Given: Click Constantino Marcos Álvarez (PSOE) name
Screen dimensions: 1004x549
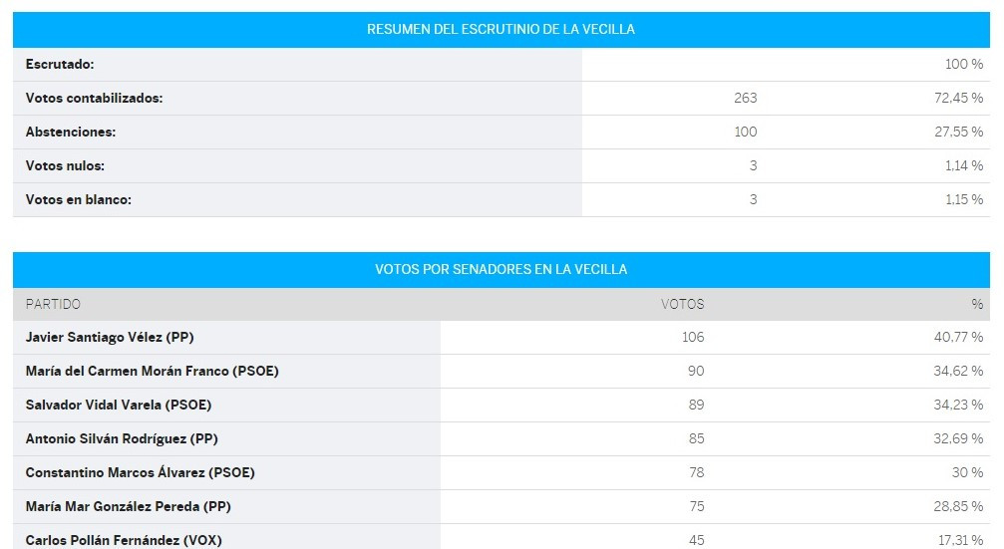Looking at the screenshot, I should 141,473.
